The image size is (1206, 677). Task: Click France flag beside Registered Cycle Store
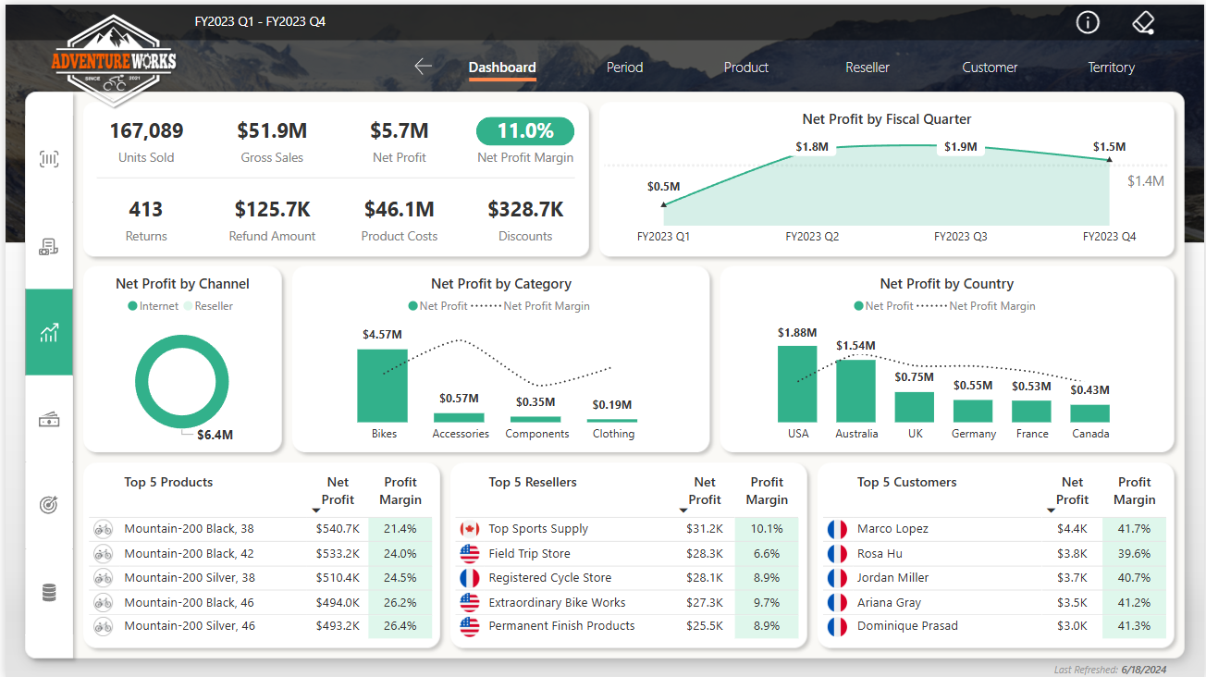coord(470,578)
